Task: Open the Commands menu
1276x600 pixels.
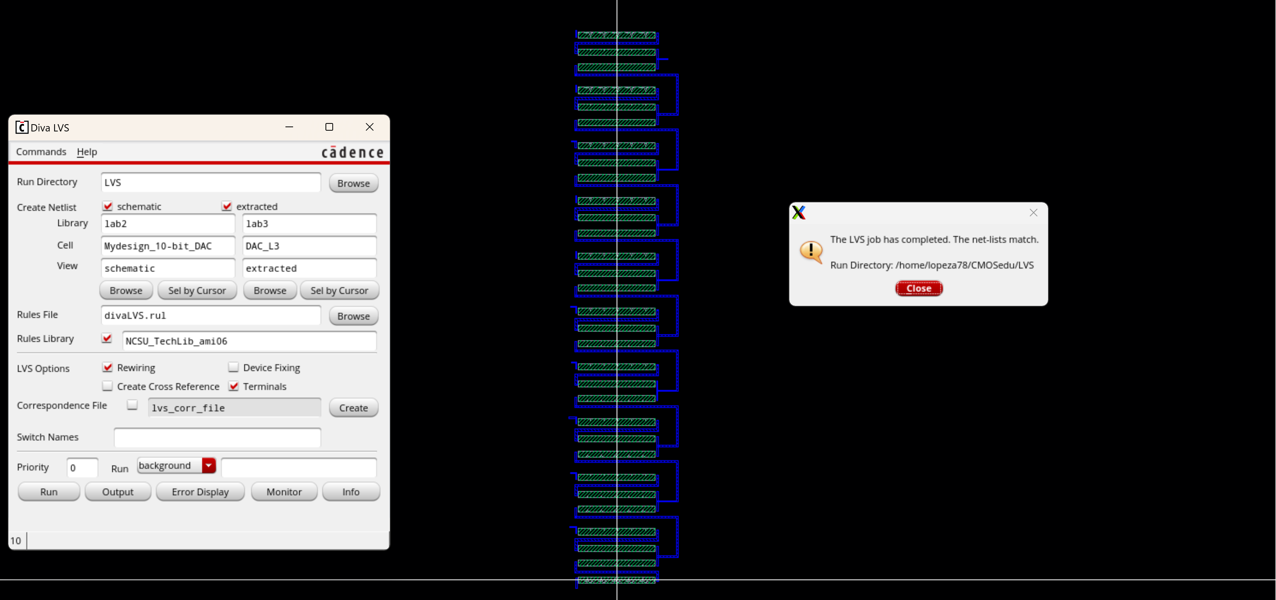Action: [x=41, y=152]
